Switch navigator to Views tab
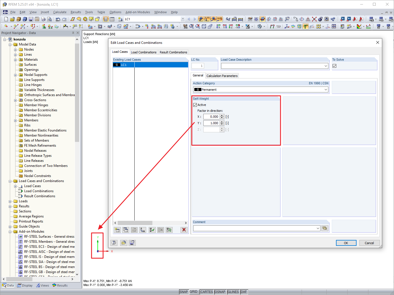This screenshot has width=394, height=295. click(x=42, y=285)
